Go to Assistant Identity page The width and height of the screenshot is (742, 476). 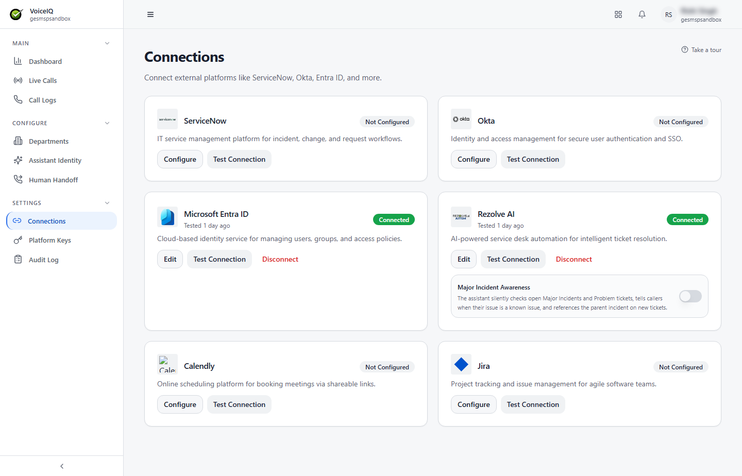click(62, 160)
